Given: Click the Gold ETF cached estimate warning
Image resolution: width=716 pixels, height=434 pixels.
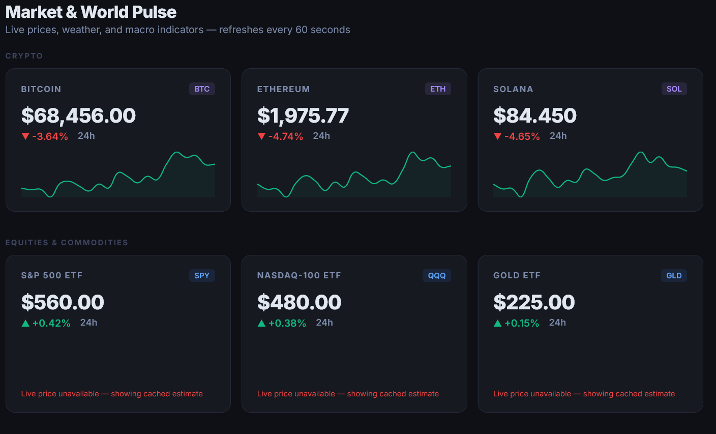Looking at the screenshot, I should [584, 394].
